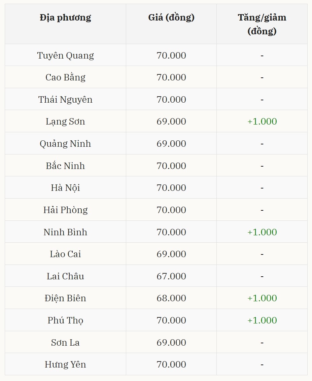Select the Hải Phòng cell

(65, 210)
